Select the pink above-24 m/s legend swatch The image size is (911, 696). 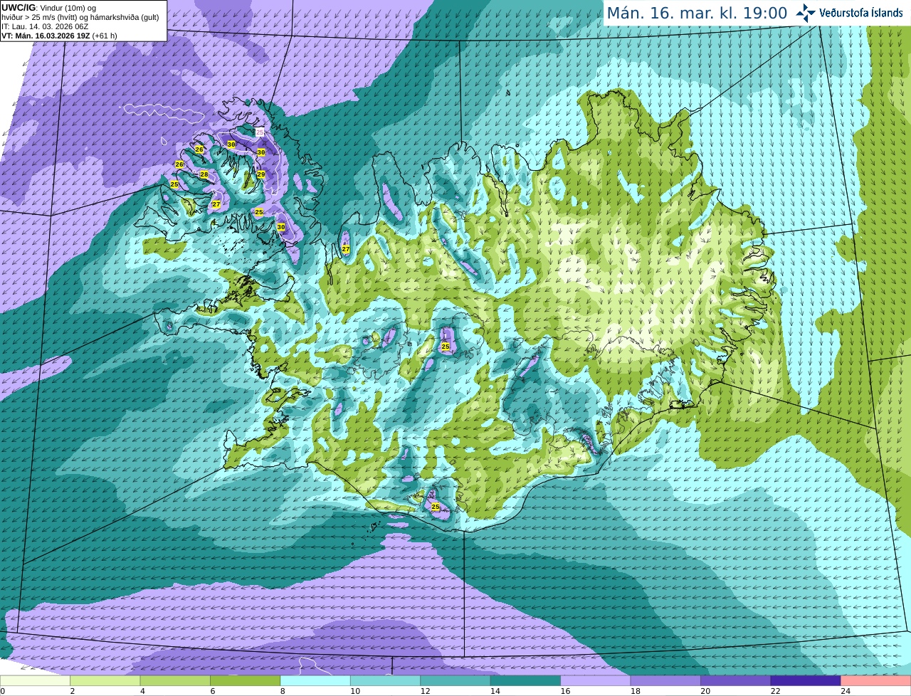pyautogui.click(x=876, y=680)
